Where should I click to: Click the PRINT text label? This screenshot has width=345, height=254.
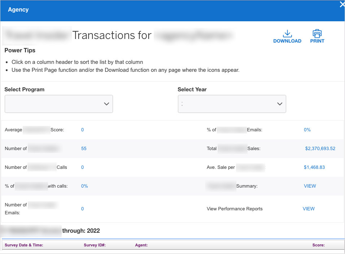click(317, 41)
